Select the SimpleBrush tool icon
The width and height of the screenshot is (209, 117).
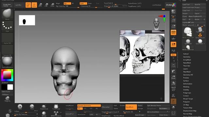(200, 36)
